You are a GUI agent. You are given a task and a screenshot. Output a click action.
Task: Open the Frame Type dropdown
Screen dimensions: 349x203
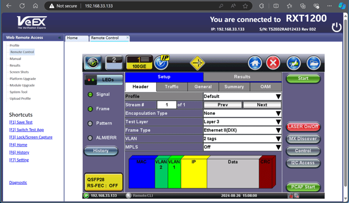tap(242, 130)
